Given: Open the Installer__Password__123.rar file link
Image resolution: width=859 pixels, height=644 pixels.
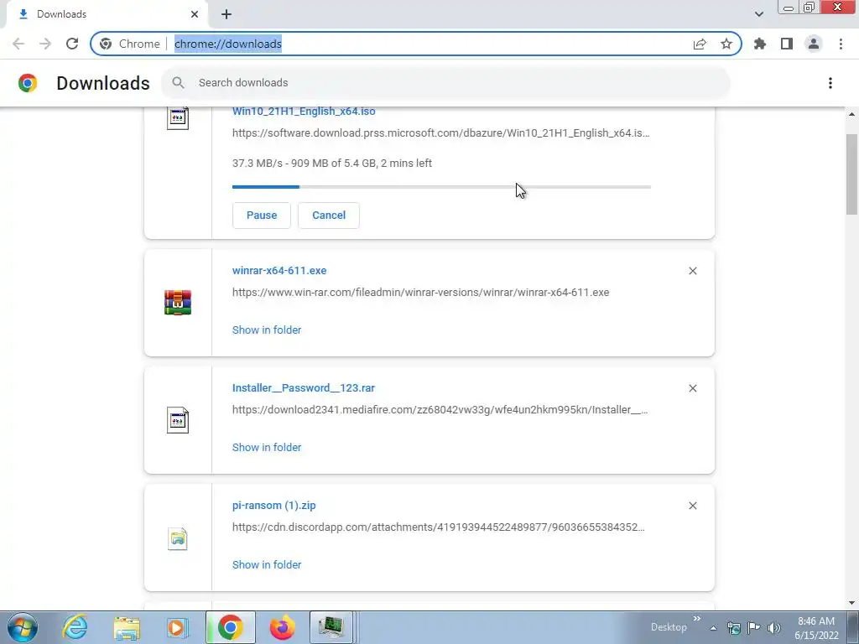Looking at the screenshot, I should (304, 388).
